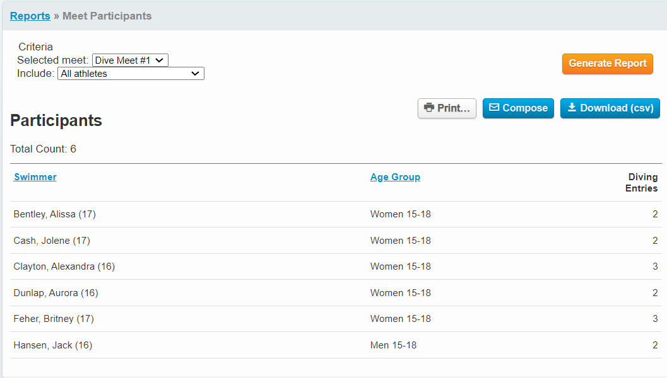
Task: Click on Clayton, Alexandra's name
Action: tap(64, 266)
